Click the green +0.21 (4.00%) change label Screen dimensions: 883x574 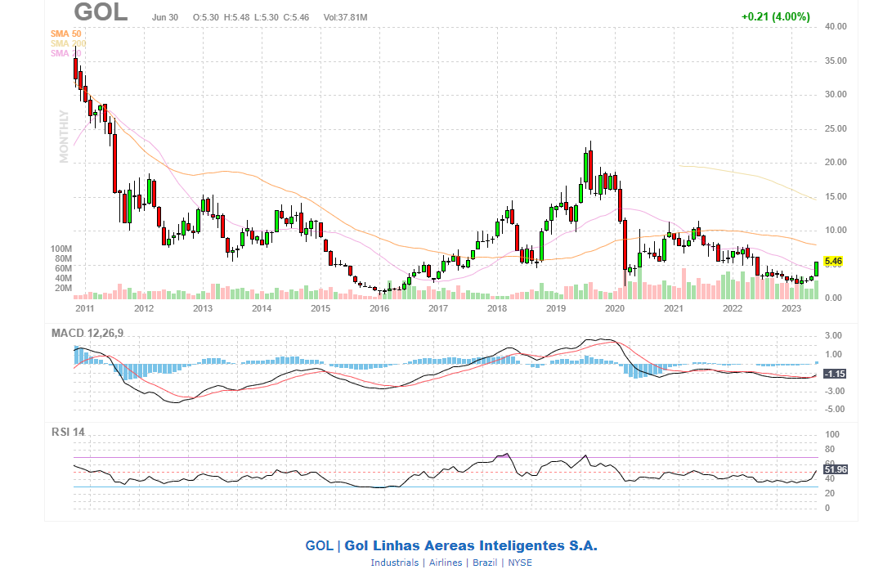click(x=775, y=16)
